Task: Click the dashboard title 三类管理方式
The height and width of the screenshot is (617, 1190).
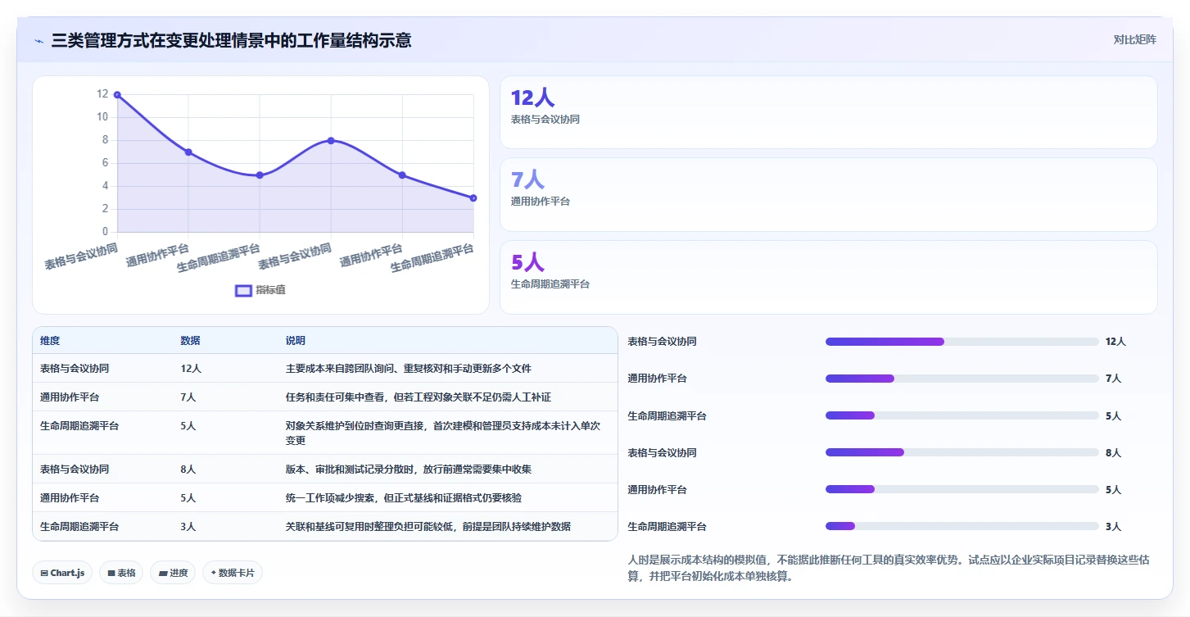Action: pyautogui.click(x=231, y=40)
